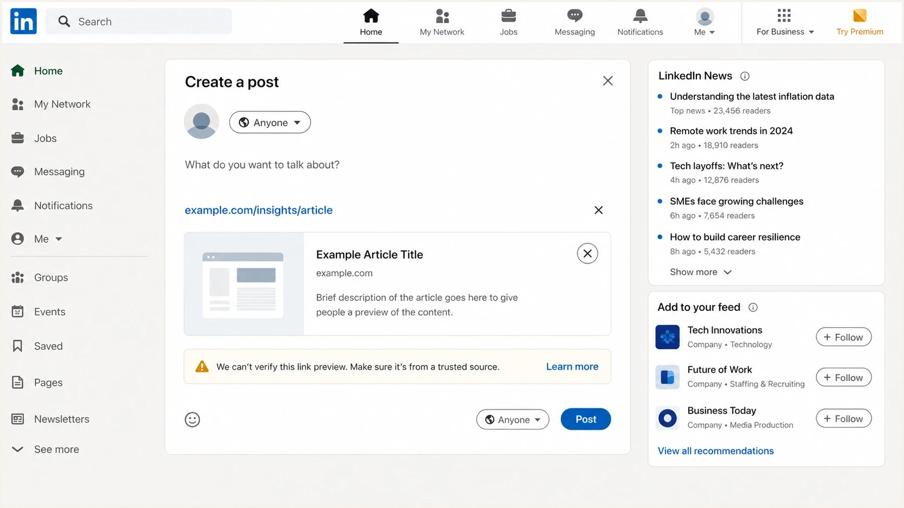Open "Tech layoffs: What's next?" story
The image size is (904, 508).
(x=727, y=166)
